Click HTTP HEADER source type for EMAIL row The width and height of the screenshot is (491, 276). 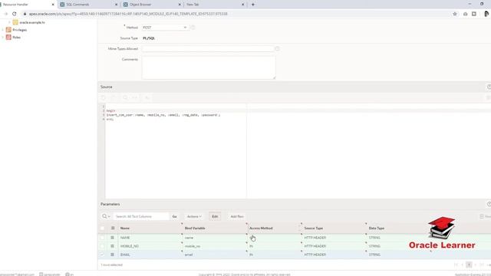(315, 255)
